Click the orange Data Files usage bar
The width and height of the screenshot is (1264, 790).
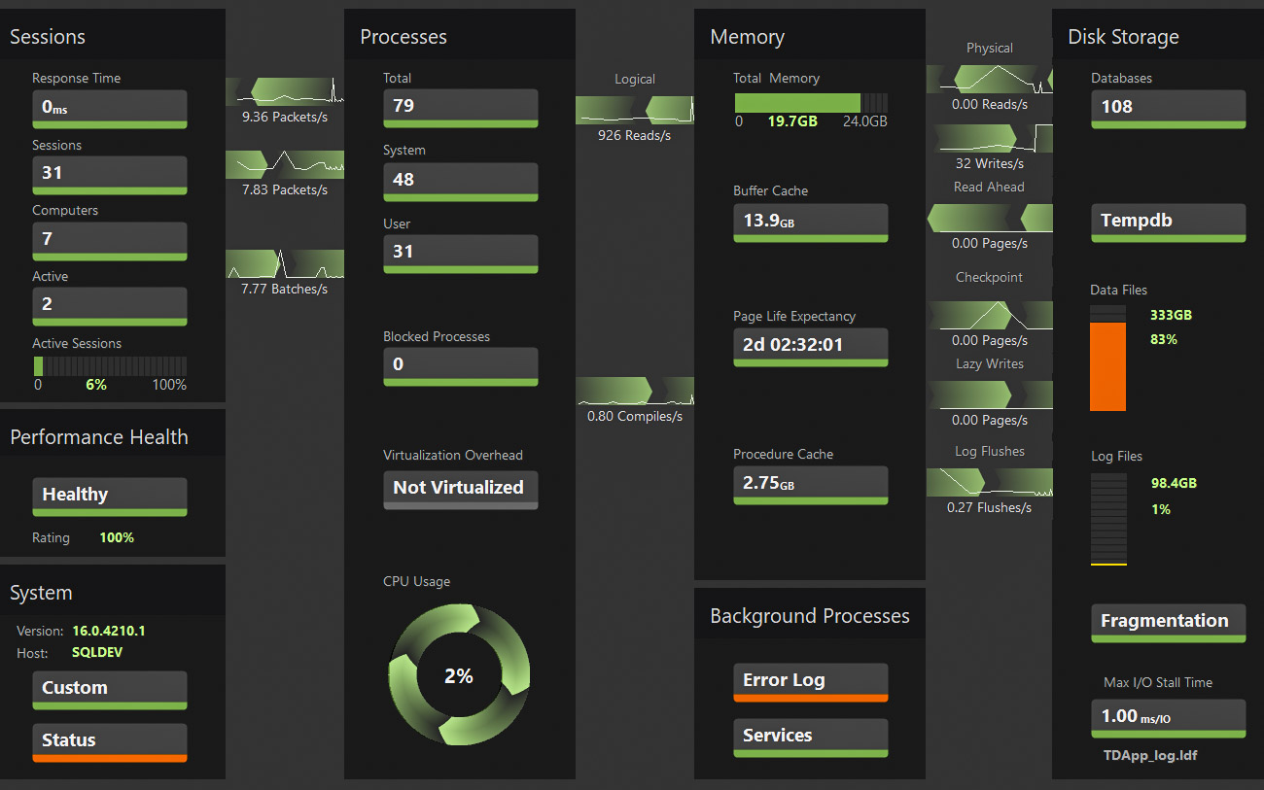[1107, 365]
